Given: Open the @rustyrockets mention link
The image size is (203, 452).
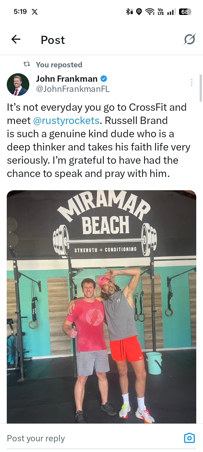Looking at the screenshot, I should tap(66, 121).
